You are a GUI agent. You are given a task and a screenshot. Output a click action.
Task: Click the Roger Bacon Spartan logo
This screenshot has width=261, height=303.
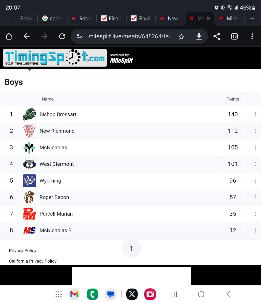point(29,197)
